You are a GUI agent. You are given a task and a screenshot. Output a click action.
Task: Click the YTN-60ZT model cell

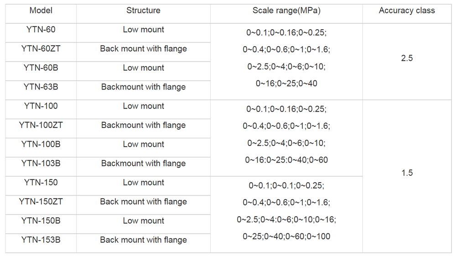(x=41, y=49)
